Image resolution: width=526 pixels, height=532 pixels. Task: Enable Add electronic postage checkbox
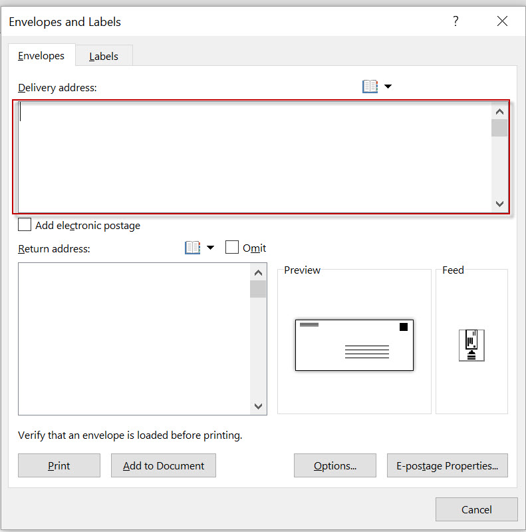click(25, 224)
